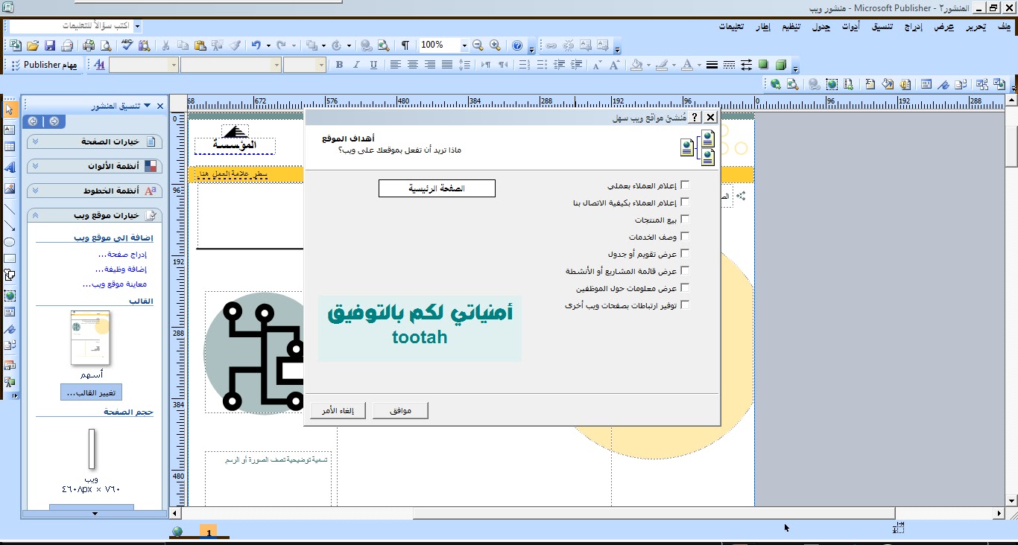Screen dimensions: 1018x545
Task: Open Publisher Help via the help icon
Action: pyautogui.click(x=517, y=45)
